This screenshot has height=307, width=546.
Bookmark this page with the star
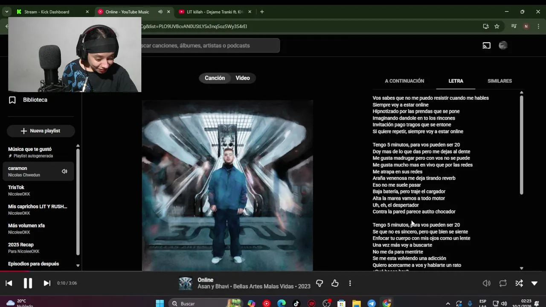coord(497,26)
